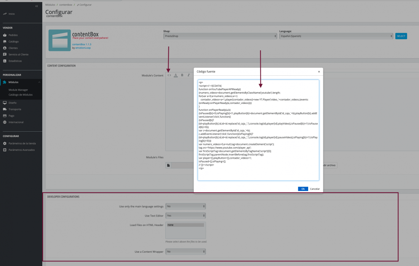Screen dimensions: 419x266
Task: Open Parámetros de la tienda
Action: [x=22, y=143]
